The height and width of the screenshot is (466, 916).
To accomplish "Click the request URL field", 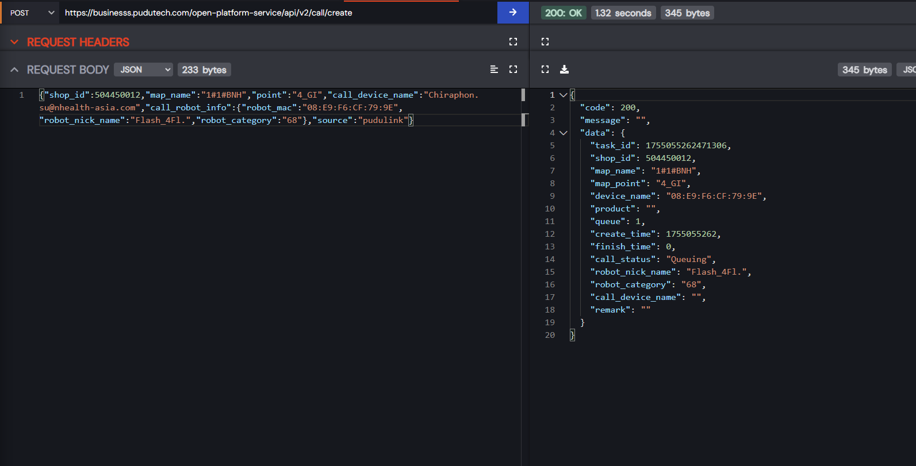I will (278, 13).
